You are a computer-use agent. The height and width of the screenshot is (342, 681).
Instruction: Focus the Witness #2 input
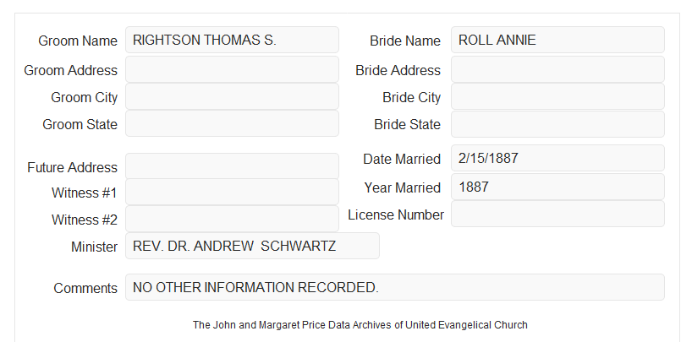(x=232, y=219)
